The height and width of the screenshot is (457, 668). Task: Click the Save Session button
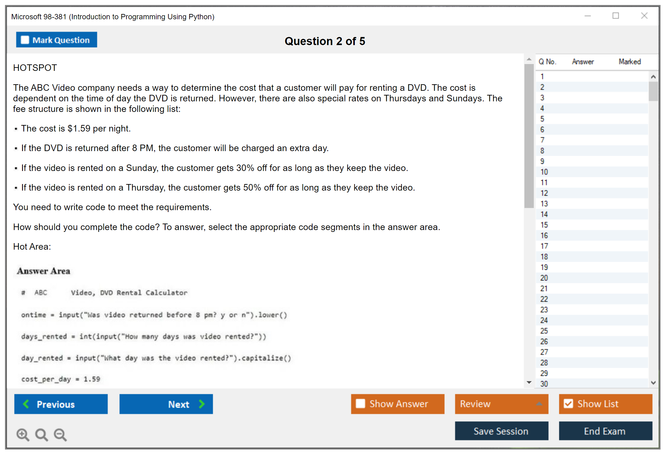click(501, 431)
